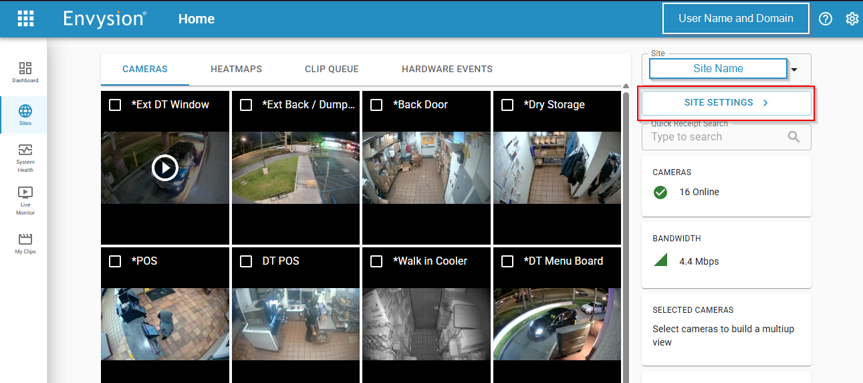Screen dimensions: 863x383
Task: Click the Site Settings button
Action: pyautogui.click(x=726, y=103)
